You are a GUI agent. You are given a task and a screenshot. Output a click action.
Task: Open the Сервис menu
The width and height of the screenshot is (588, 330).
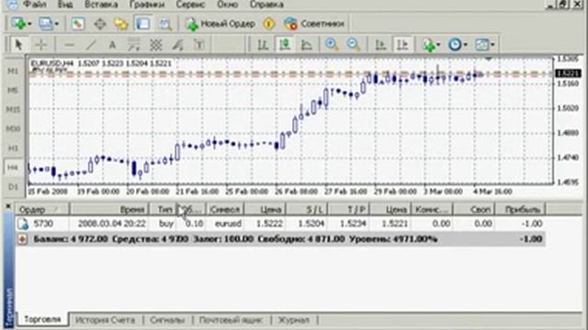190,5
